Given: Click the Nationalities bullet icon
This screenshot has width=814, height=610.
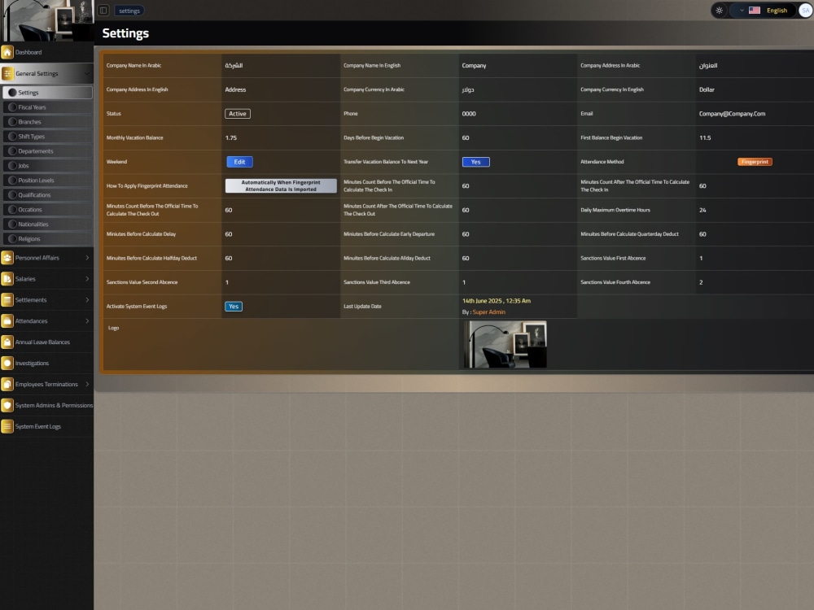Looking at the screenshot, I should [x=12, y=224].
